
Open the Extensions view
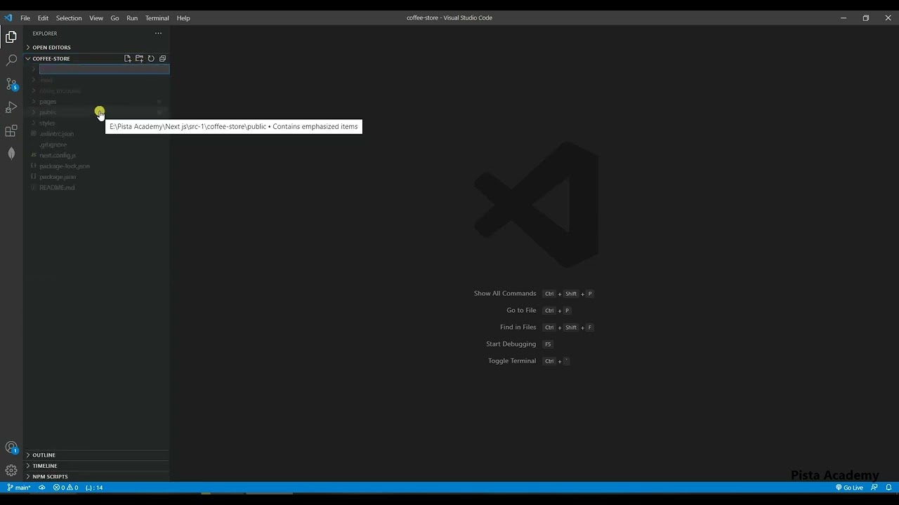tap(11, 131)
